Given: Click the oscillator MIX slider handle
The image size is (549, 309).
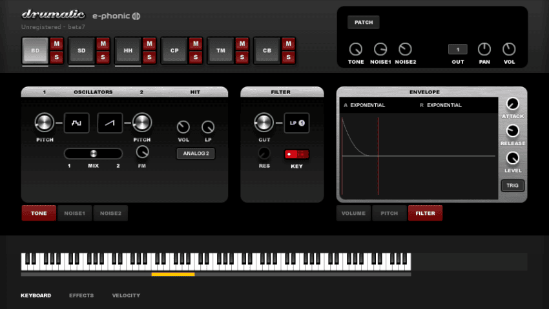Looking at the screenshot, I should (x=94, y=154).
